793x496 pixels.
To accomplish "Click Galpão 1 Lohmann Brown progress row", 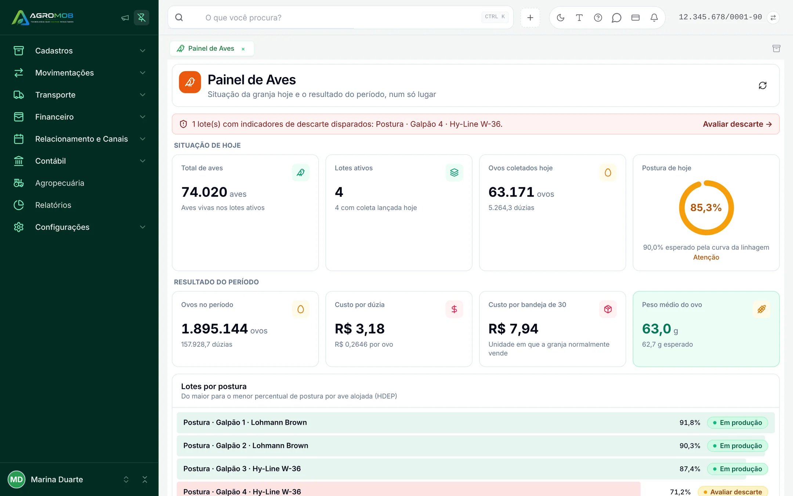I will pyautogui.click(x=476, y=423).
